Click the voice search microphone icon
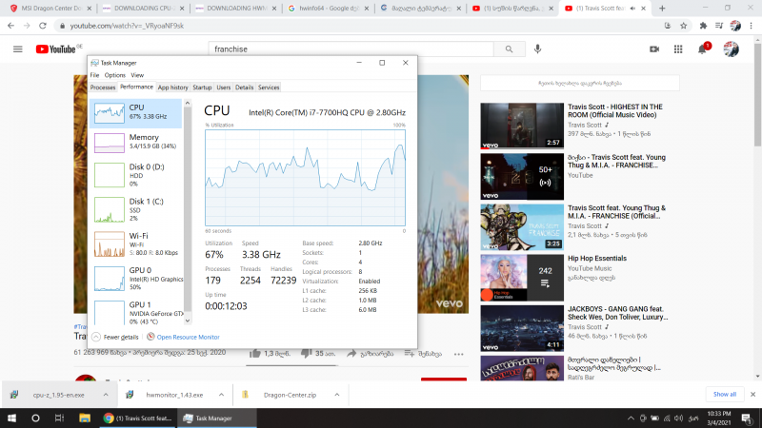This screenshot has width=762, height=428. point(538,49)
